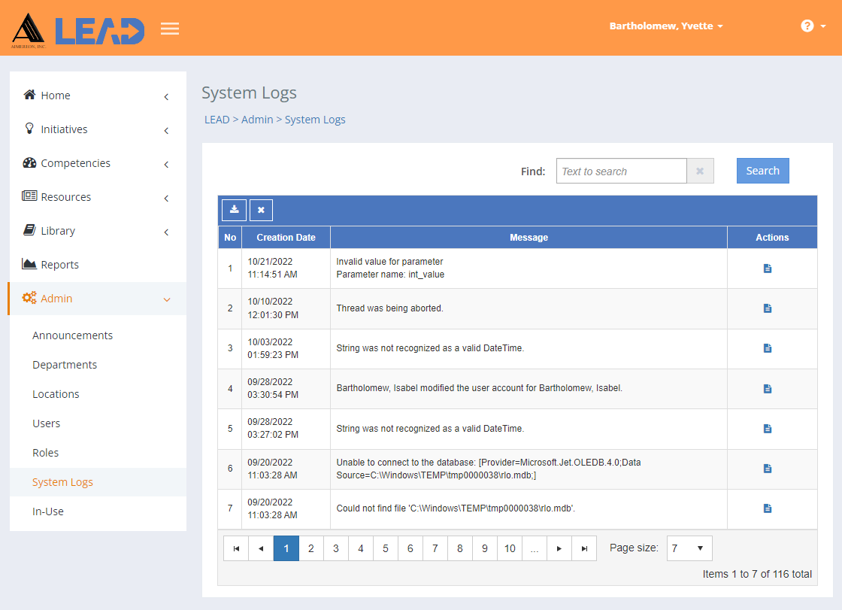This screenshot has width=842, height=610.
Task: Open the Page size dropdown
Action: [689, 548]
